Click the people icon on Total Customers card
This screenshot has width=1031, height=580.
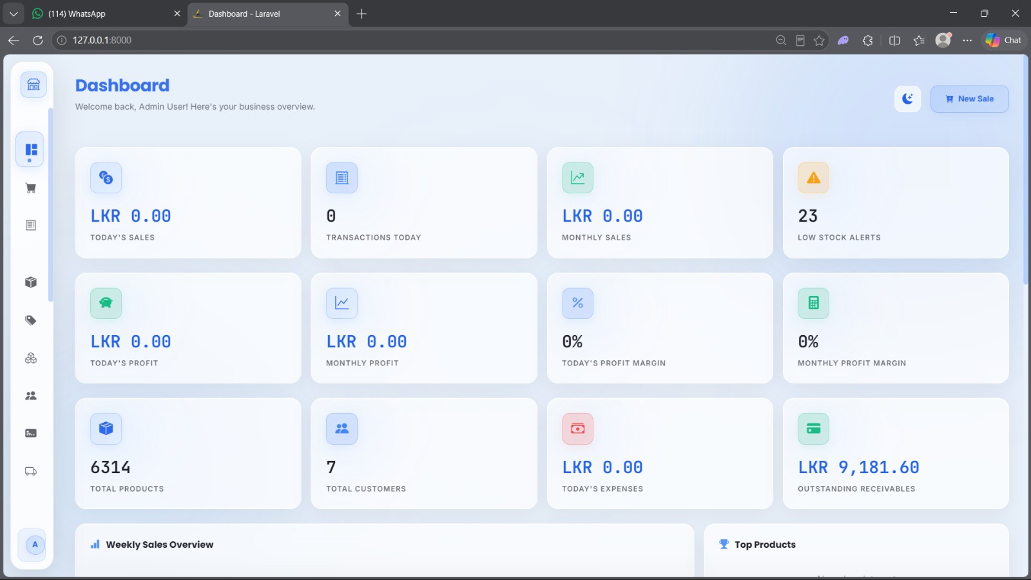pyautogui.click(x=342, y=429)
